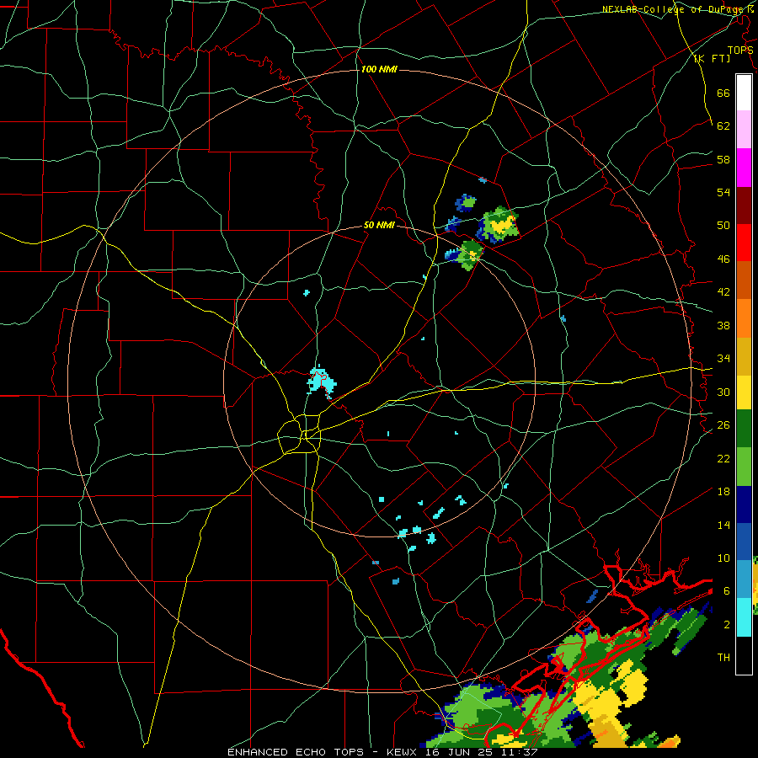Click the light pink legend swatch
The width and height of the screenshot is (758, 758).
pyautogui.click(x=744, y=130)
